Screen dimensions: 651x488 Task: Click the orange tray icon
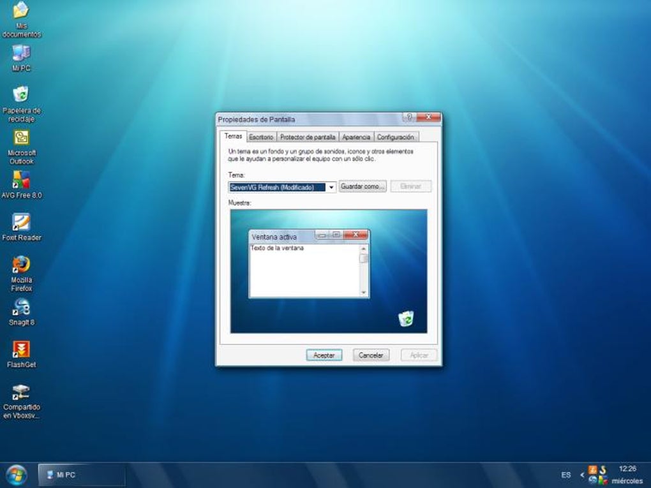[x=592, y=470]
